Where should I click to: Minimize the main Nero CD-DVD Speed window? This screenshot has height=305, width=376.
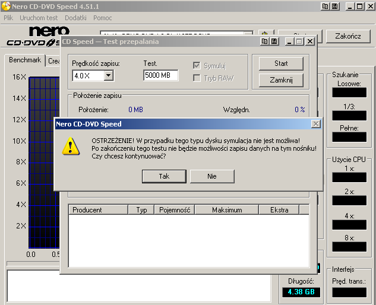click(350, 7)
